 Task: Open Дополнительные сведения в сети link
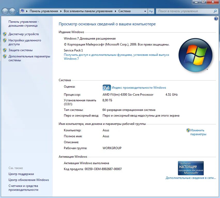click(191, 178)
